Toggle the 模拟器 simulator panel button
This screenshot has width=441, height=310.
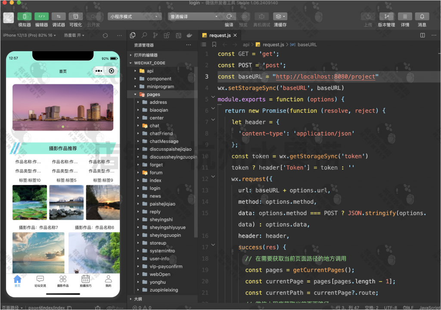25,17
